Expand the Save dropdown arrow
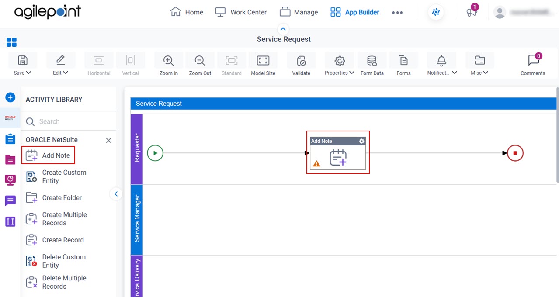The image size is (559, 297). pos(29,73)
